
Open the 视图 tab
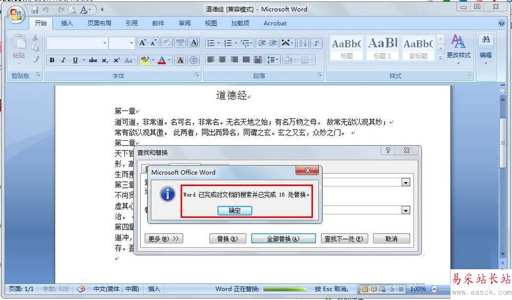(210, 23)
